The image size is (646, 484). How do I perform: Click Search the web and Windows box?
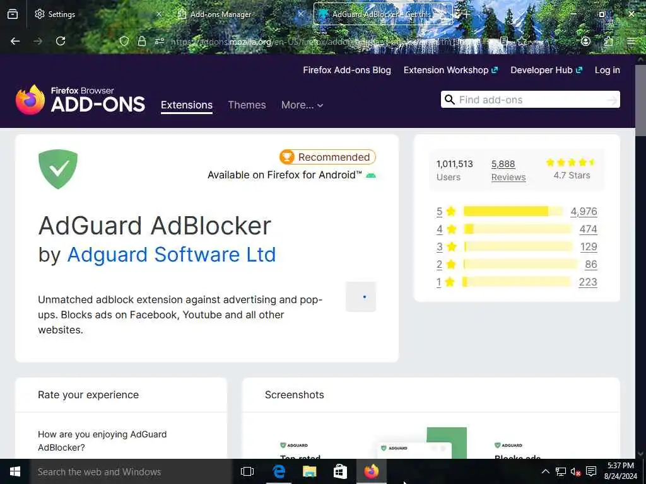pyautogui.click(x=131, y=471)
